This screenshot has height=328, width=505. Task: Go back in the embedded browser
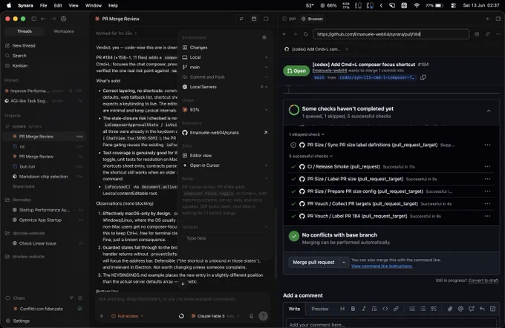click(x=284, y=34)
